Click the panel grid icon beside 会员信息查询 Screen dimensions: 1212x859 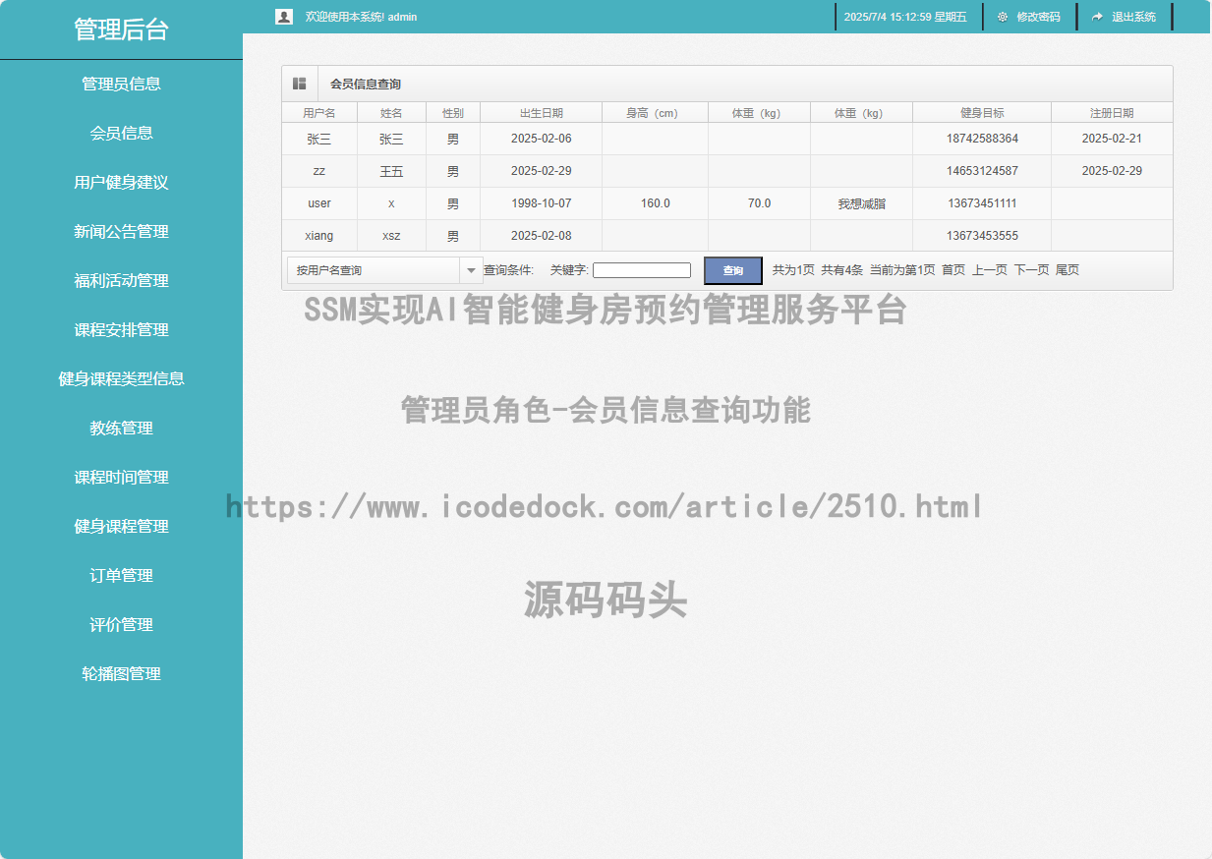tap(300, 84)
